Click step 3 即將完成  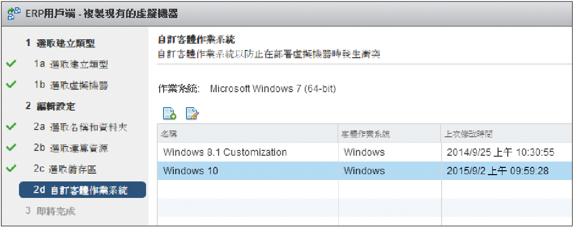50,211
